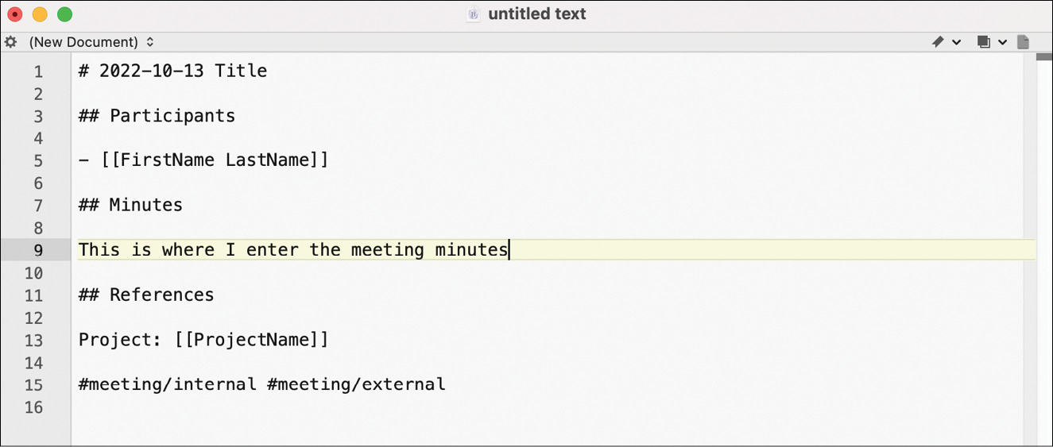
Task: Select line number 9 in the gutter
Action: 37,250
